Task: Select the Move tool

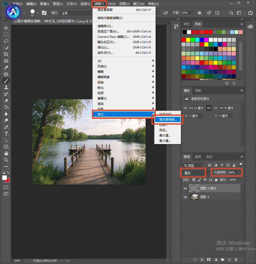Action: pyautogui.click(x=6, y=28)
